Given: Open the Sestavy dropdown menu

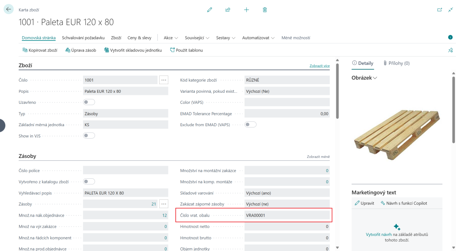Looking at the screenshot, I should coord(226,38).
